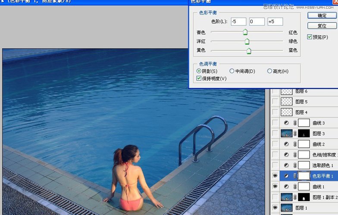Click the mask link chain on 图层 3

pos(295,134)
